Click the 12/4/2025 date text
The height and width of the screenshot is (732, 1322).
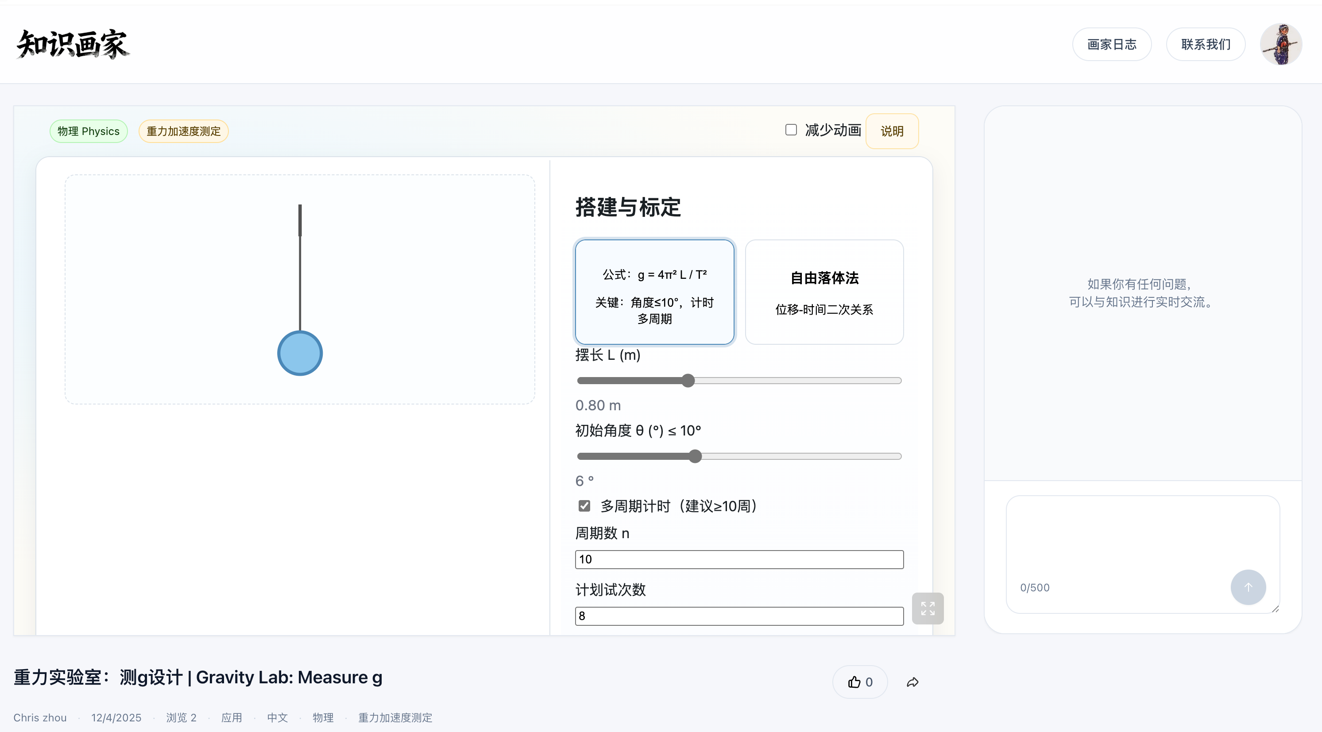[116, 718]
